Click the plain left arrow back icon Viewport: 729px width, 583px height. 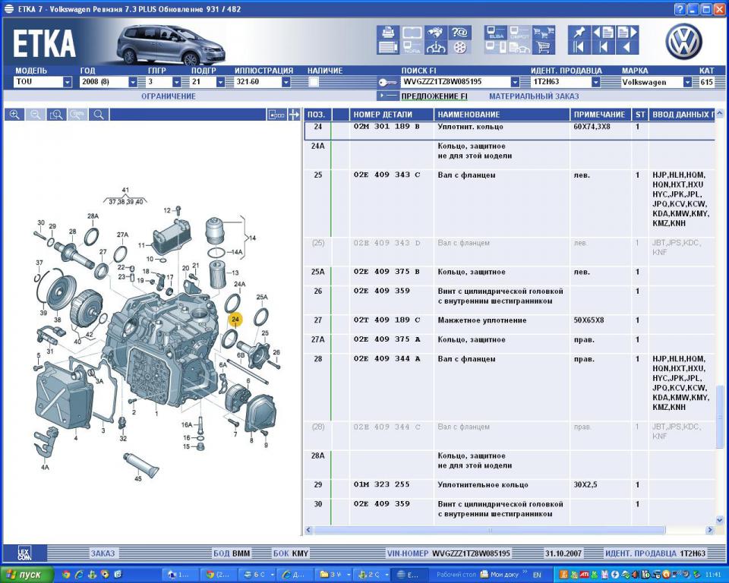[626, 47]
